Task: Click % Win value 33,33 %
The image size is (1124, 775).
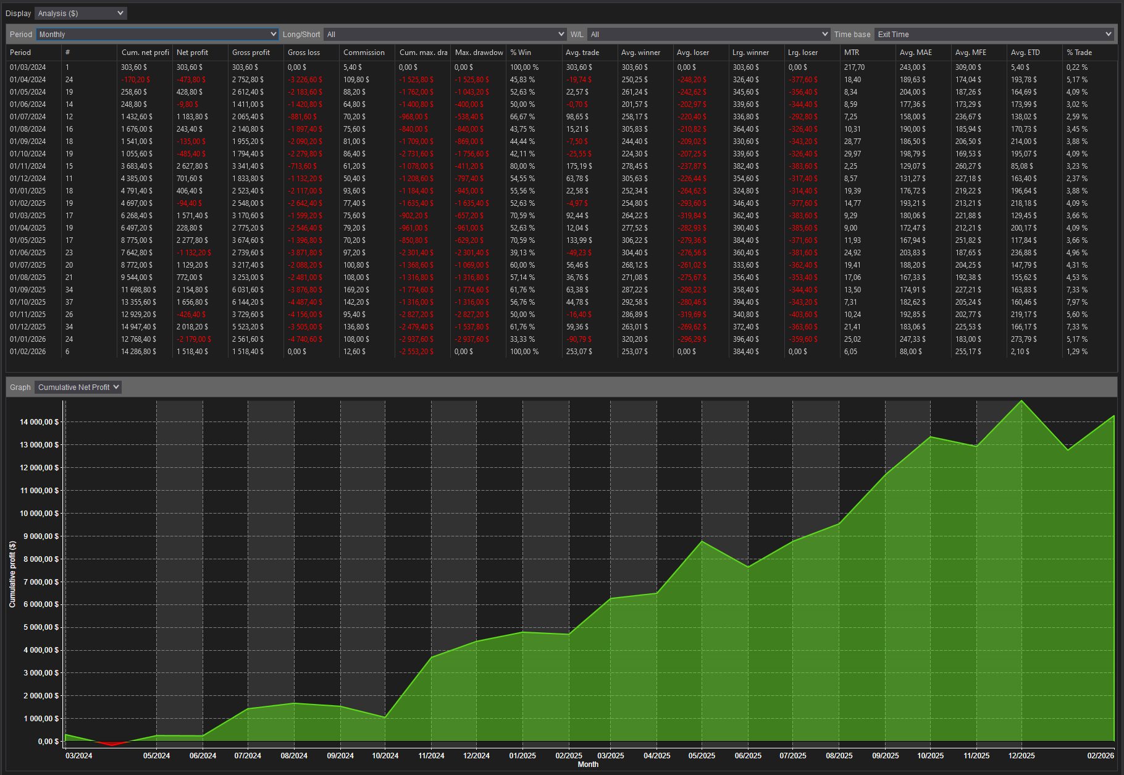Action: [522, 339]
